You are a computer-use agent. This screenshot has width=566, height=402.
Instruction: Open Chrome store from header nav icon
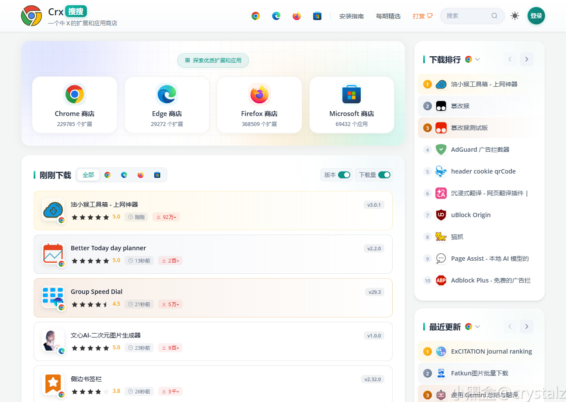pos(255,16)
